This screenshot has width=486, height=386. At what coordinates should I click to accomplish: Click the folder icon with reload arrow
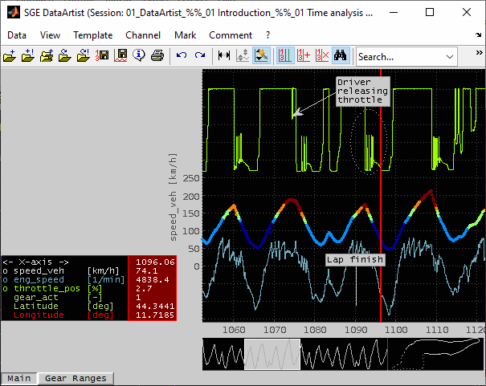(65, 56)
